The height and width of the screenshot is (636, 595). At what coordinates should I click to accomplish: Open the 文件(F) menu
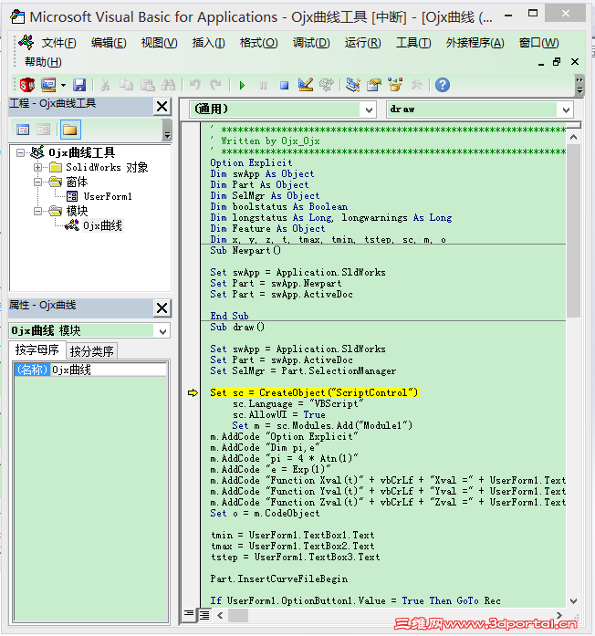(x=59, y=43)
